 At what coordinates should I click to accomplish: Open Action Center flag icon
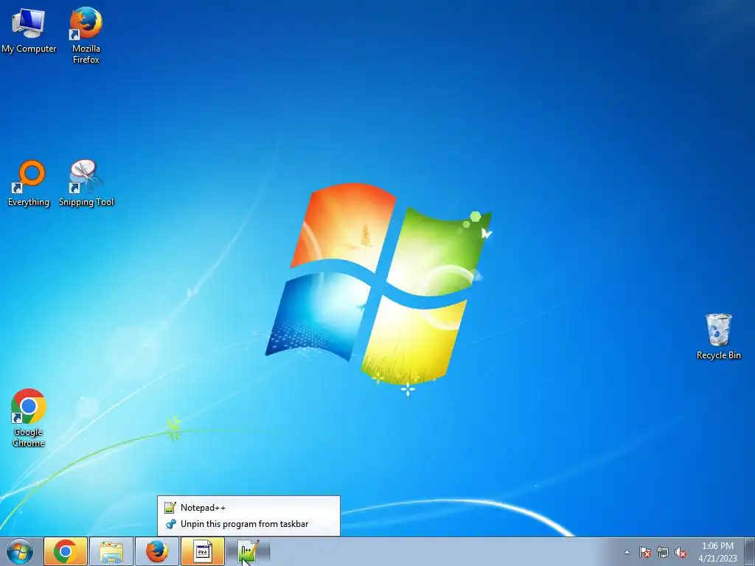pos(645,552)
